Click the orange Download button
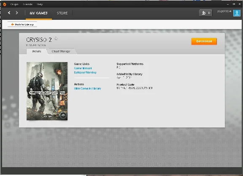 204,41
